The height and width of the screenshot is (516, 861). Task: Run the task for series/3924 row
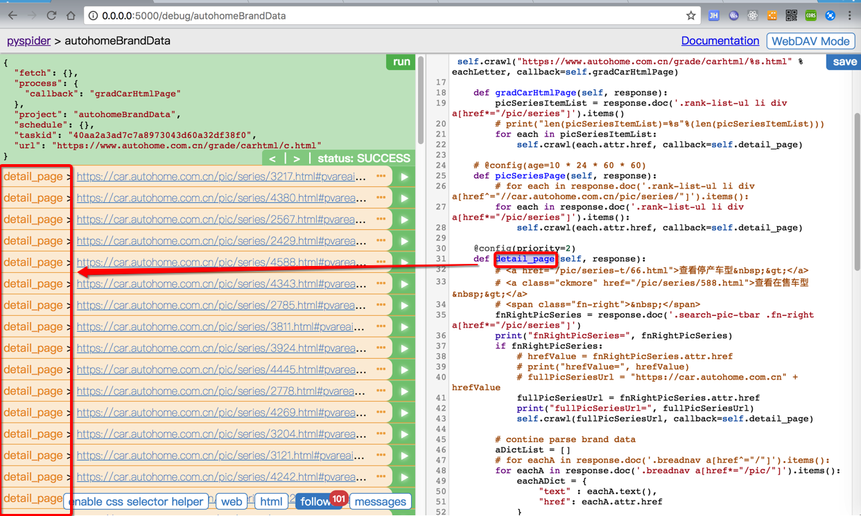click(404, 348)
